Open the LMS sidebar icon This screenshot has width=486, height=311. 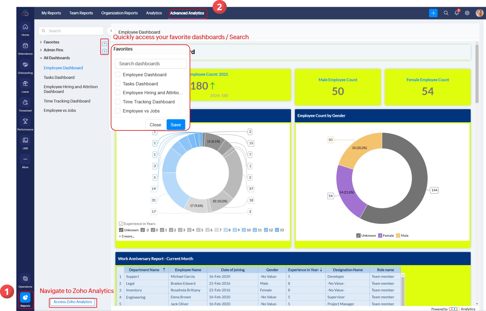(x=25, y=140)
